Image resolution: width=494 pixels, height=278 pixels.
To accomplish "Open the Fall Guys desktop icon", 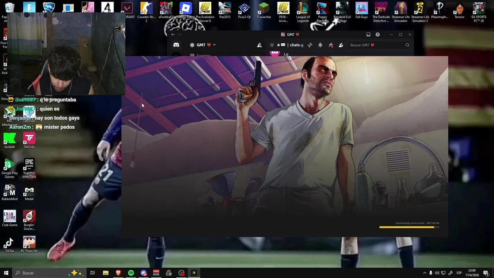I will (362, 10).
